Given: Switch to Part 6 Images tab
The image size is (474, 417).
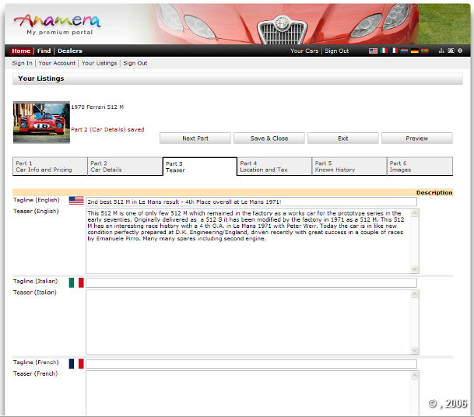Looking at the screenshot, I should [x=420, y=166].
